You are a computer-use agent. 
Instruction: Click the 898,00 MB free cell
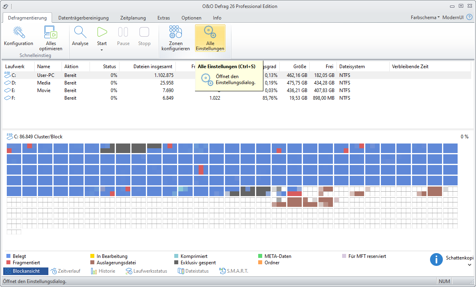pos(324,98)
